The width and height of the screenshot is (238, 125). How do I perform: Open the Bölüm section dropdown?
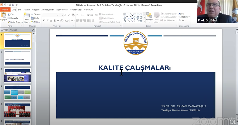tap(36, 22)
